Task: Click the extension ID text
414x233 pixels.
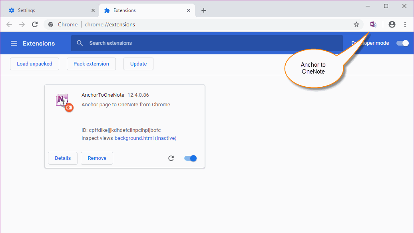Action: (x=121, y=130)
